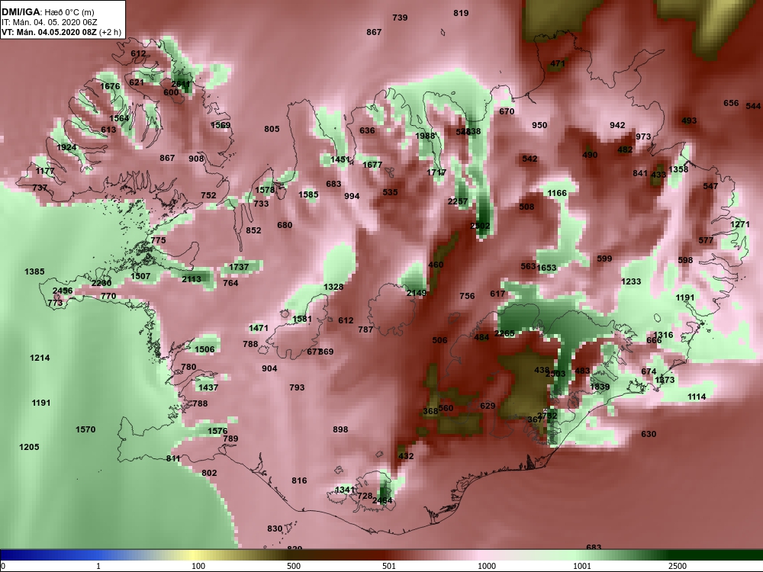Click the value 432

coord(406,456)
